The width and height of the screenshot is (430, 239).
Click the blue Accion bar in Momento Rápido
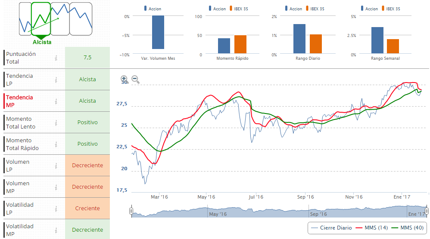pos(224,46)
